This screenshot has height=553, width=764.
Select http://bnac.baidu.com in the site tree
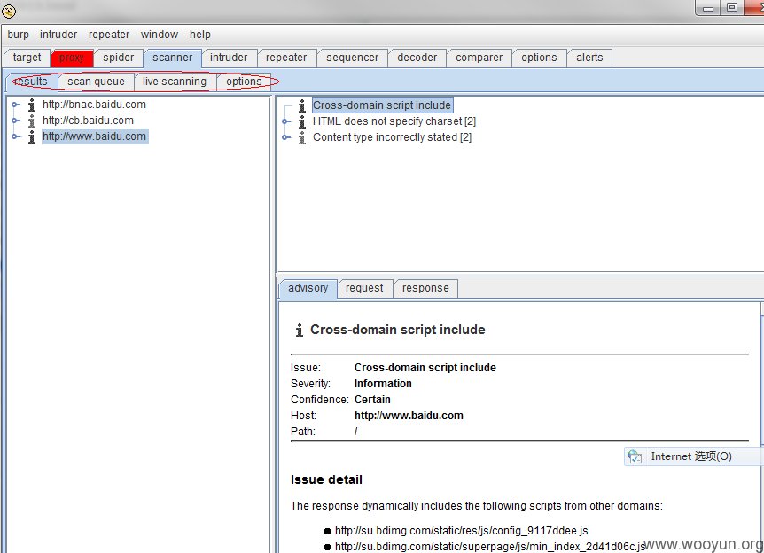tap(94, 105)
